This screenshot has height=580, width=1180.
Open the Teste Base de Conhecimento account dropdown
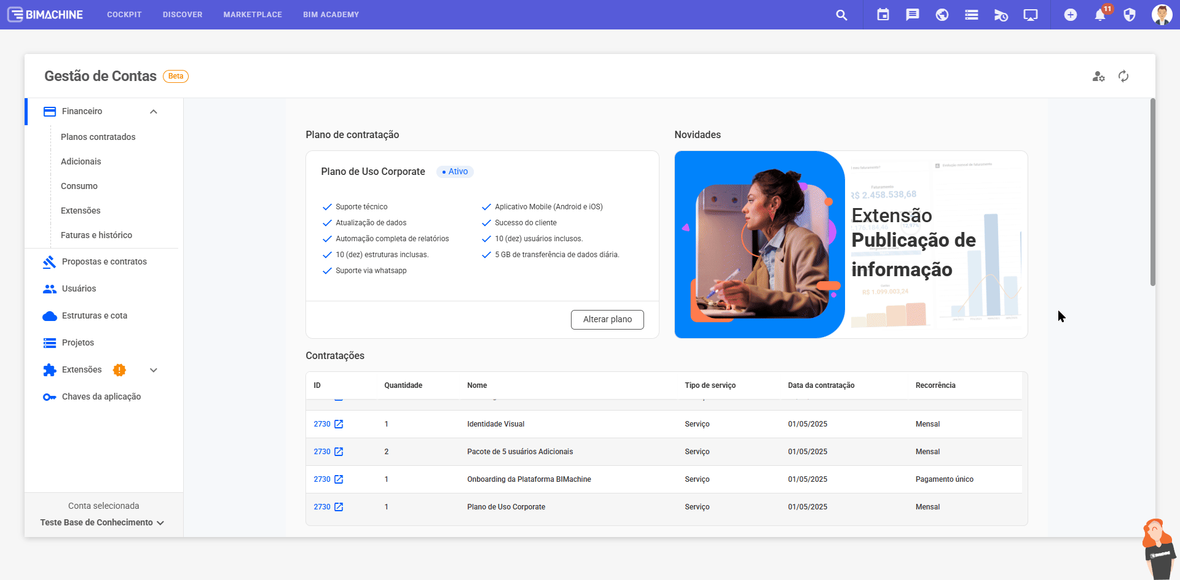point(102,522)
